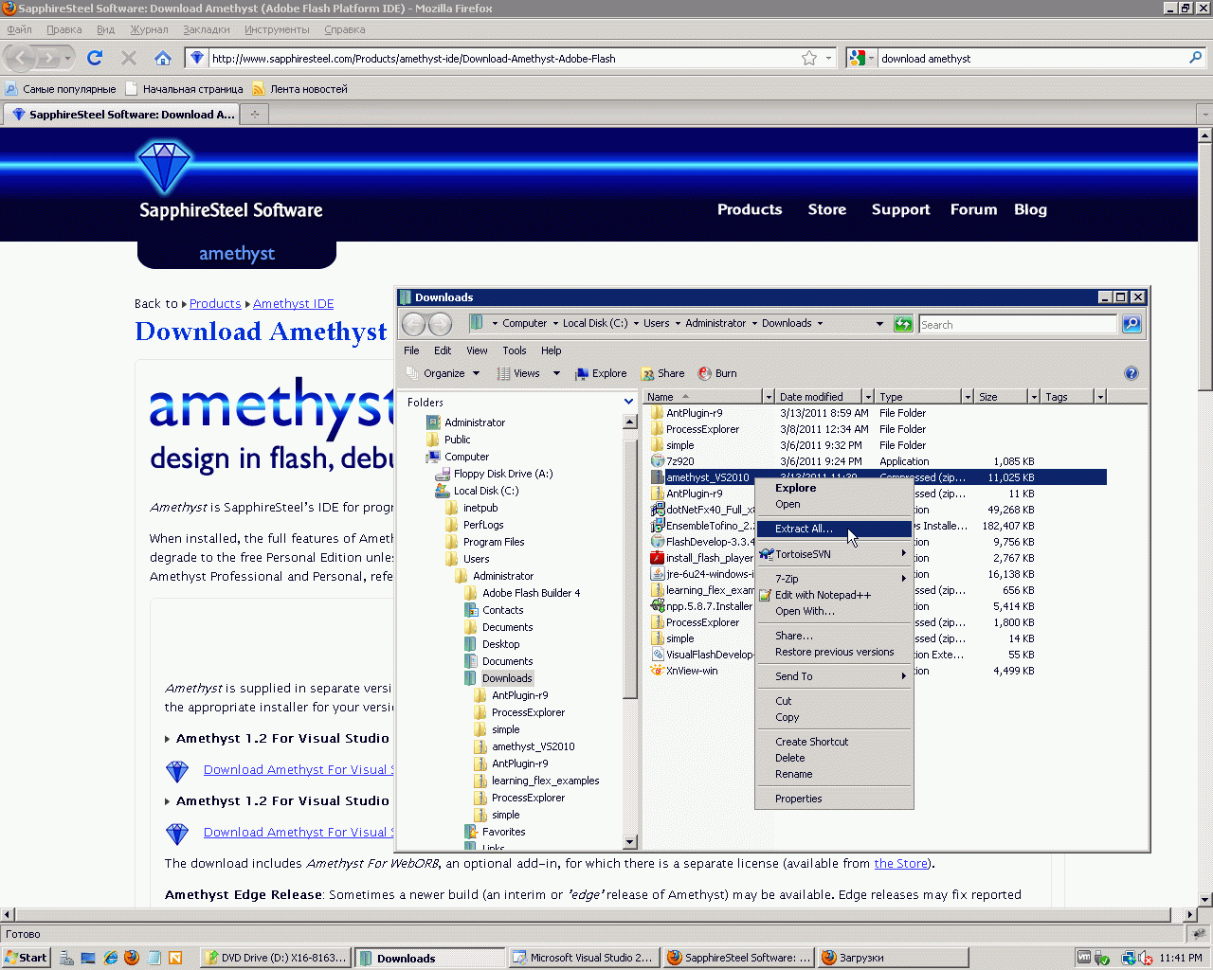Select Properties in the context menu

pos(834,799)
